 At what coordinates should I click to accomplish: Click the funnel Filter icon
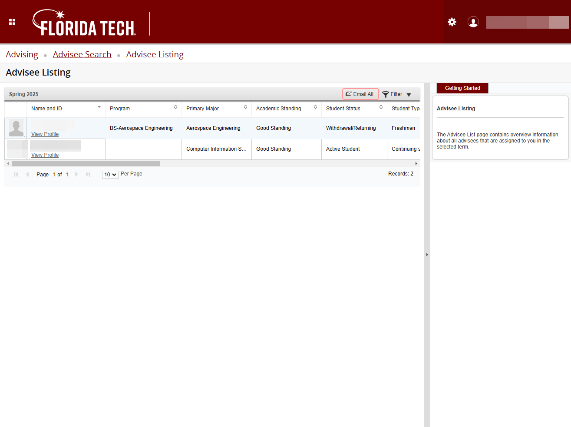[x=386, y=95]
